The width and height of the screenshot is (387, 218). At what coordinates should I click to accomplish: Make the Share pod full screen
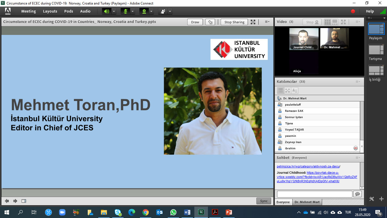pyautogui.click(x=253, y=22)
